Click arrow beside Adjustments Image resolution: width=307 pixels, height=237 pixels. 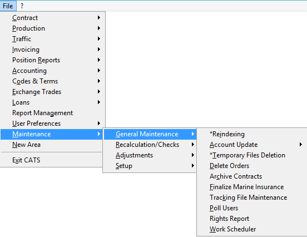click(x=193, y=155)
